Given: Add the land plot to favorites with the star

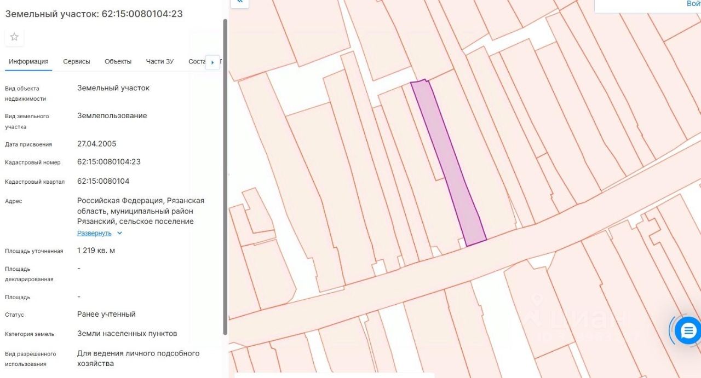Looking at the screenshot, I should click(x=14, y=37).
